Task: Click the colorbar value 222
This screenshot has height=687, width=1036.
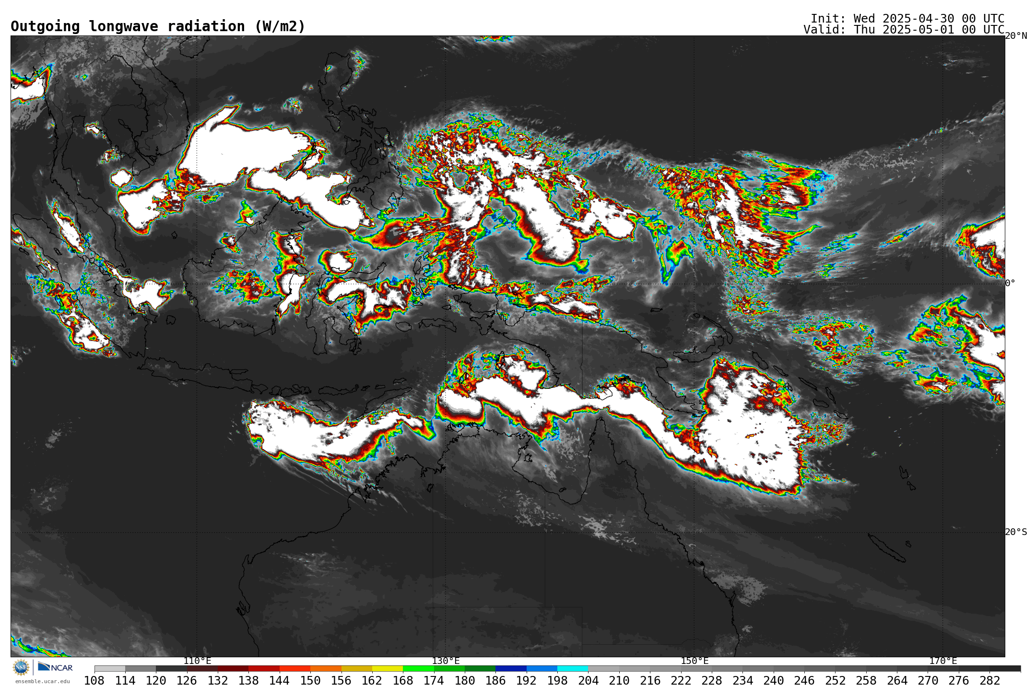Action: [x=681, y=680]
